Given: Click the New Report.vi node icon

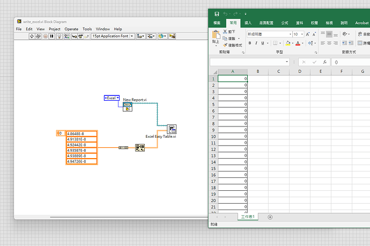Looking at the screenshot, I should 128,106.
